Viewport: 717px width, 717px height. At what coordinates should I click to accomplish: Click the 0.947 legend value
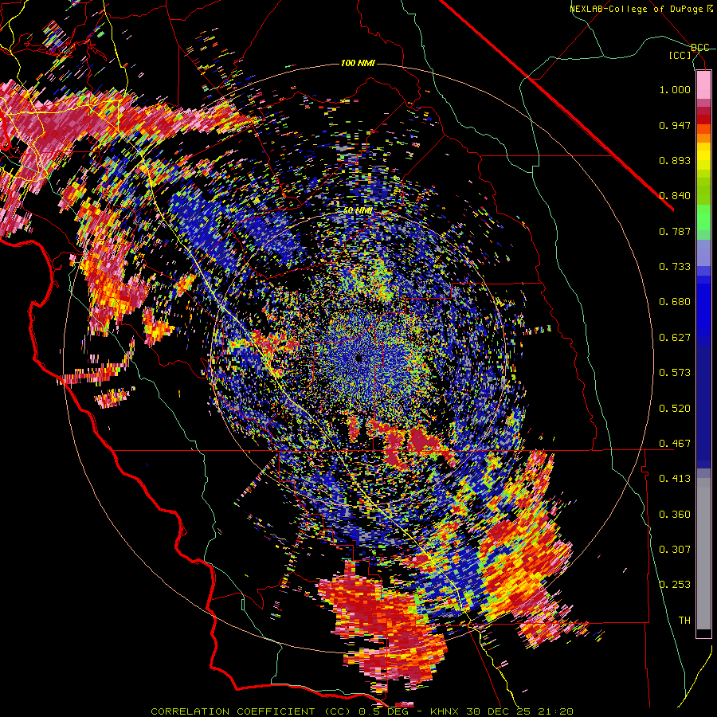click(x=675, y=125)
